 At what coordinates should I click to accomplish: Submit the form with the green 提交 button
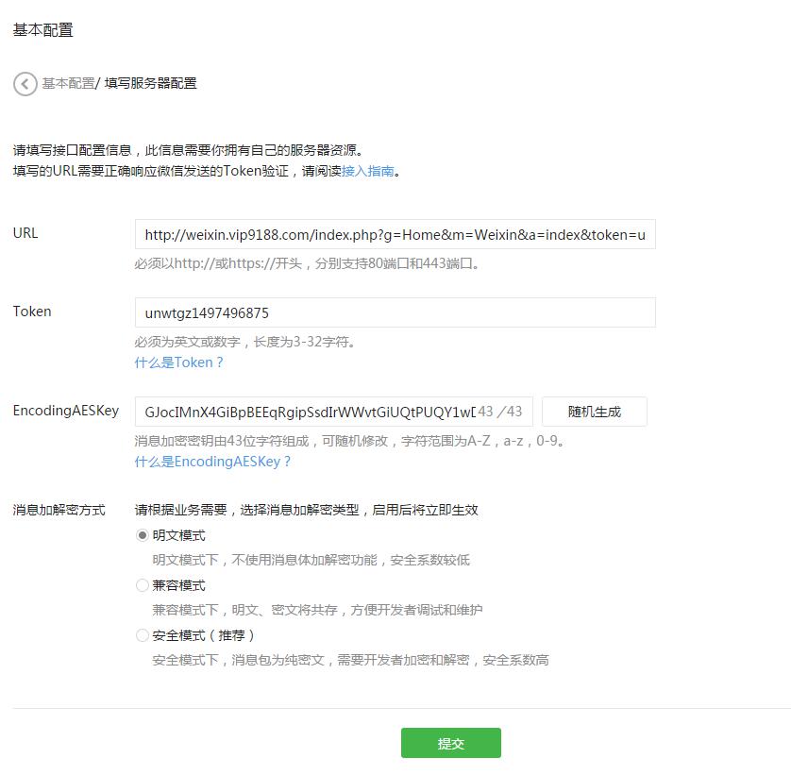[450, 743]
